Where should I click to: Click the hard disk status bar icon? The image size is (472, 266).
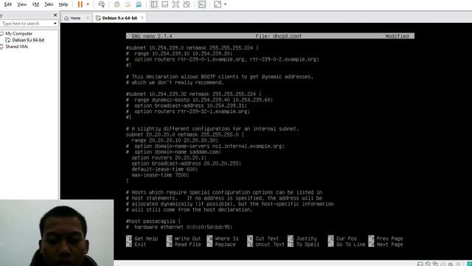point(420,264)
